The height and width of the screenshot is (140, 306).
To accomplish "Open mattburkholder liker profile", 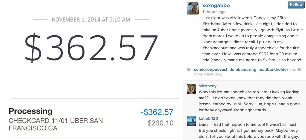I will pos(273,69).
